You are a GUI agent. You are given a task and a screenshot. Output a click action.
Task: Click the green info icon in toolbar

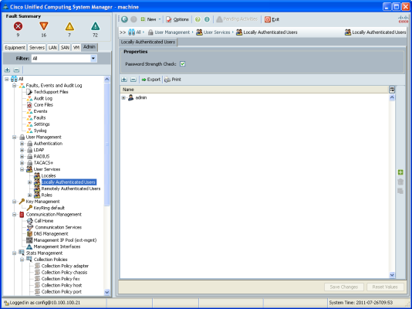point(207,19)
